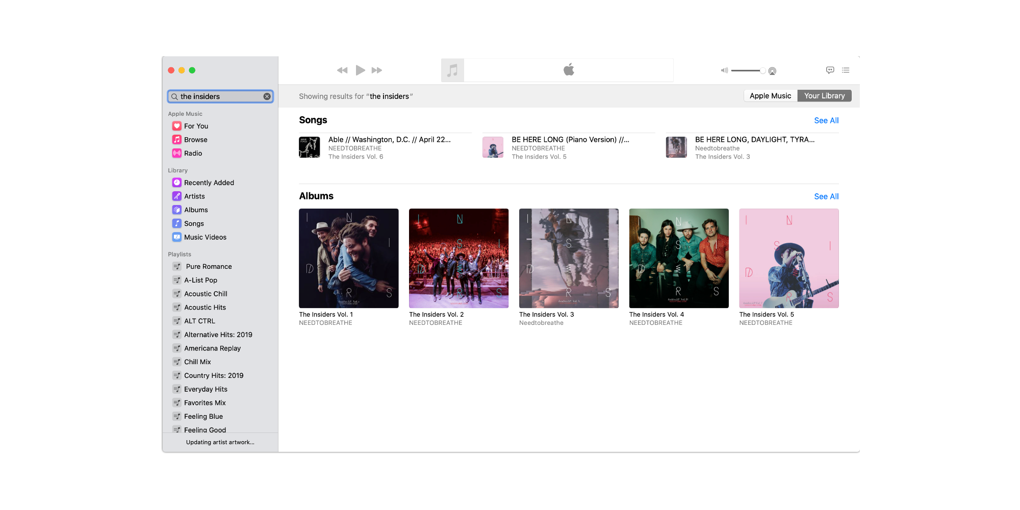Click artwork of Able // Washington song
The height and width of the screenshot is (510, 1020).
tap(310, 147)
